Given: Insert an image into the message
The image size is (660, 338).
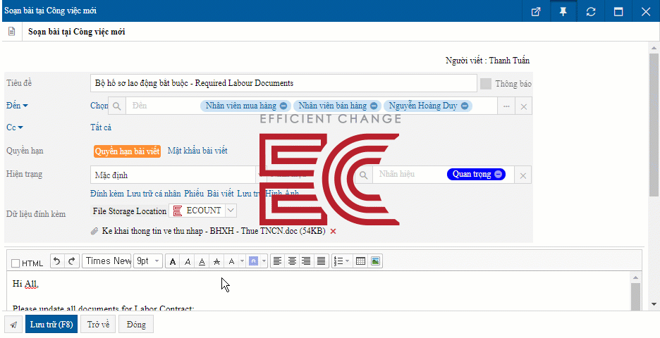Looking at the screenshot, I should [x=375, y=261].
